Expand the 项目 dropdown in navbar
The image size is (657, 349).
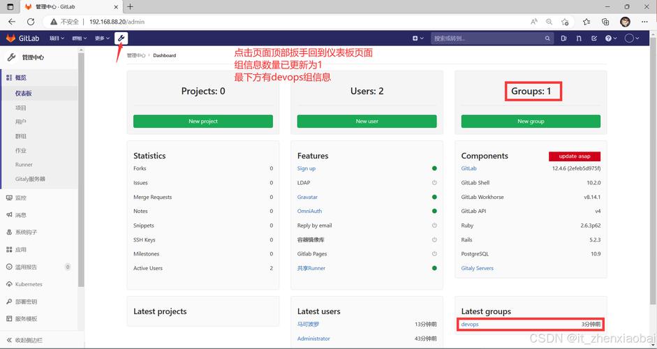tap(57, 38)
